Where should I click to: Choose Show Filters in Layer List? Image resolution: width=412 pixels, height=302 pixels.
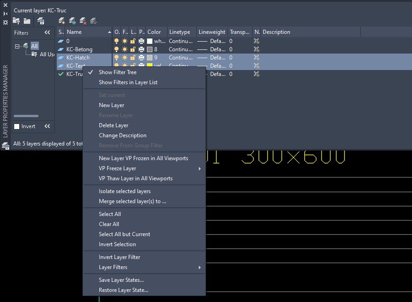tap(144, 82)
